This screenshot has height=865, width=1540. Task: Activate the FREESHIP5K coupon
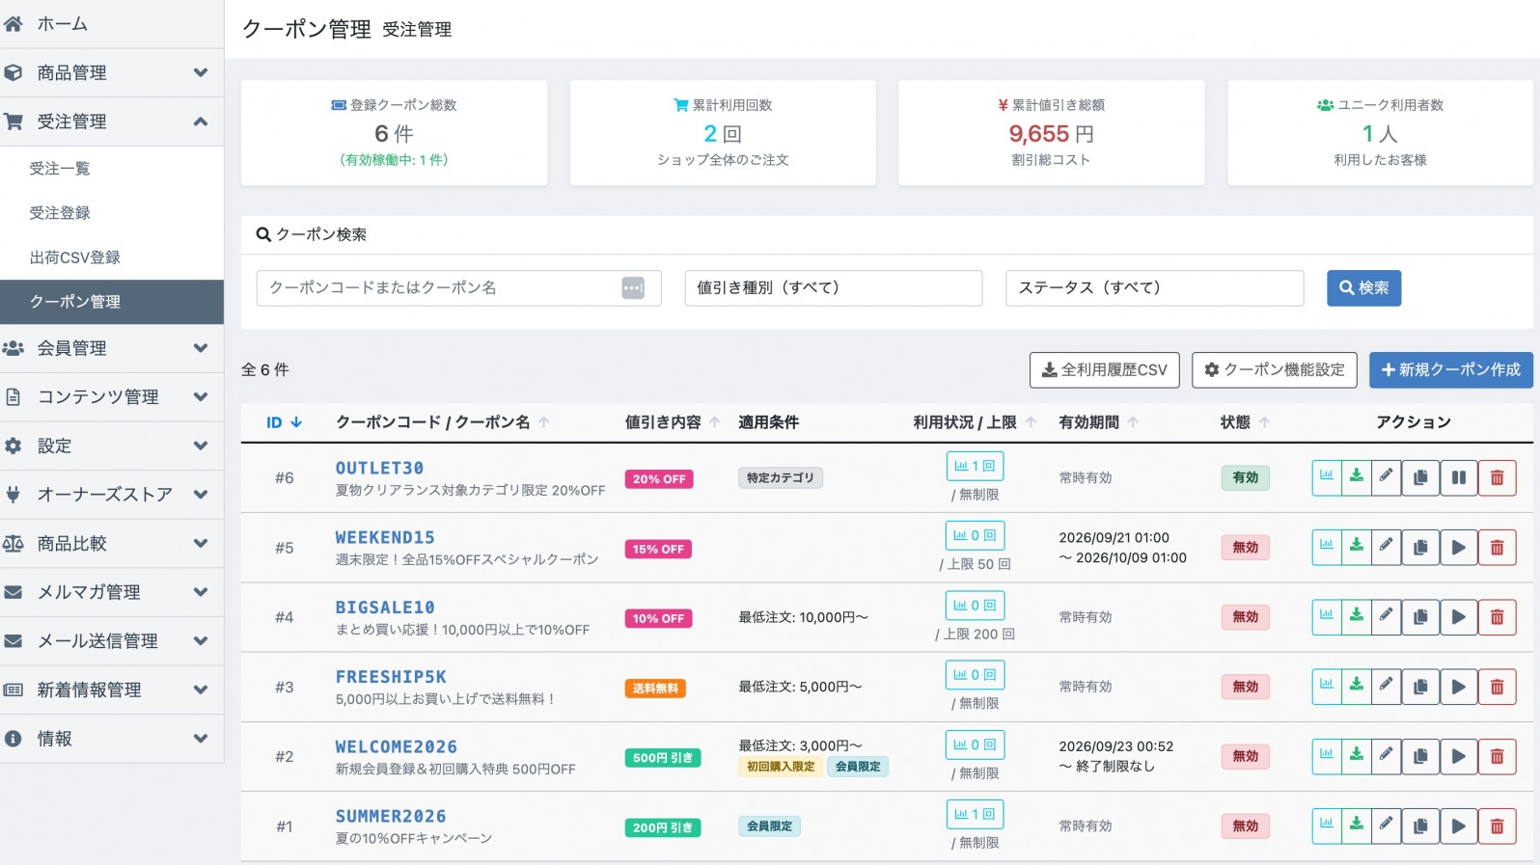1459,687
